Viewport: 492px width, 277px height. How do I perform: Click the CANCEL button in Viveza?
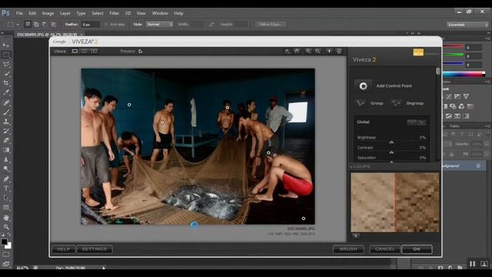(384, 249)
